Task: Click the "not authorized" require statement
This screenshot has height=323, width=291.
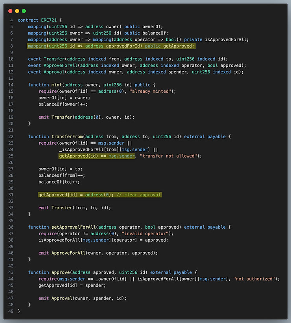Action: coord(159,279)
